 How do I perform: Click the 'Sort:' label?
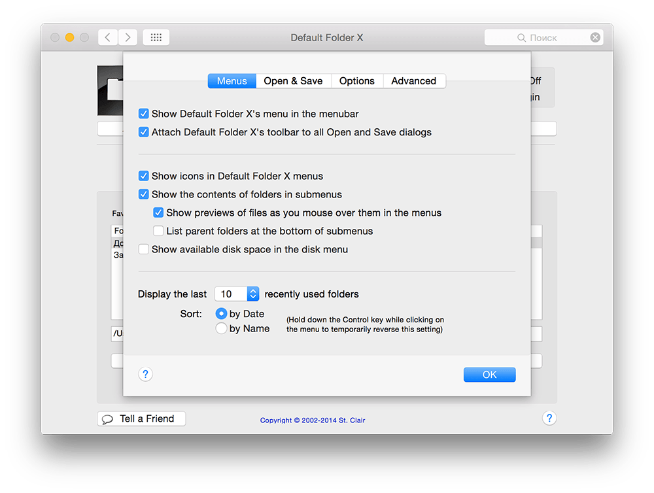click(191, 314)
